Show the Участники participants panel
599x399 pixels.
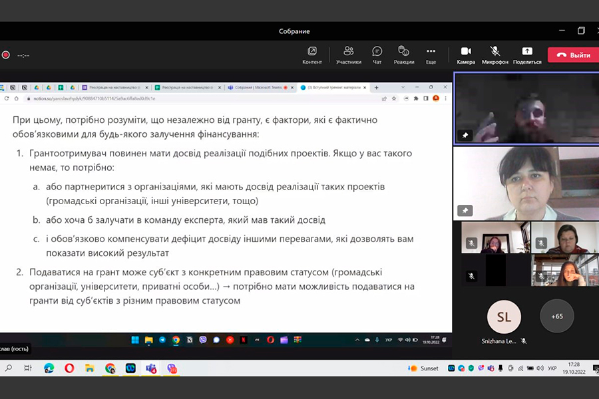(x=348, y=55)
